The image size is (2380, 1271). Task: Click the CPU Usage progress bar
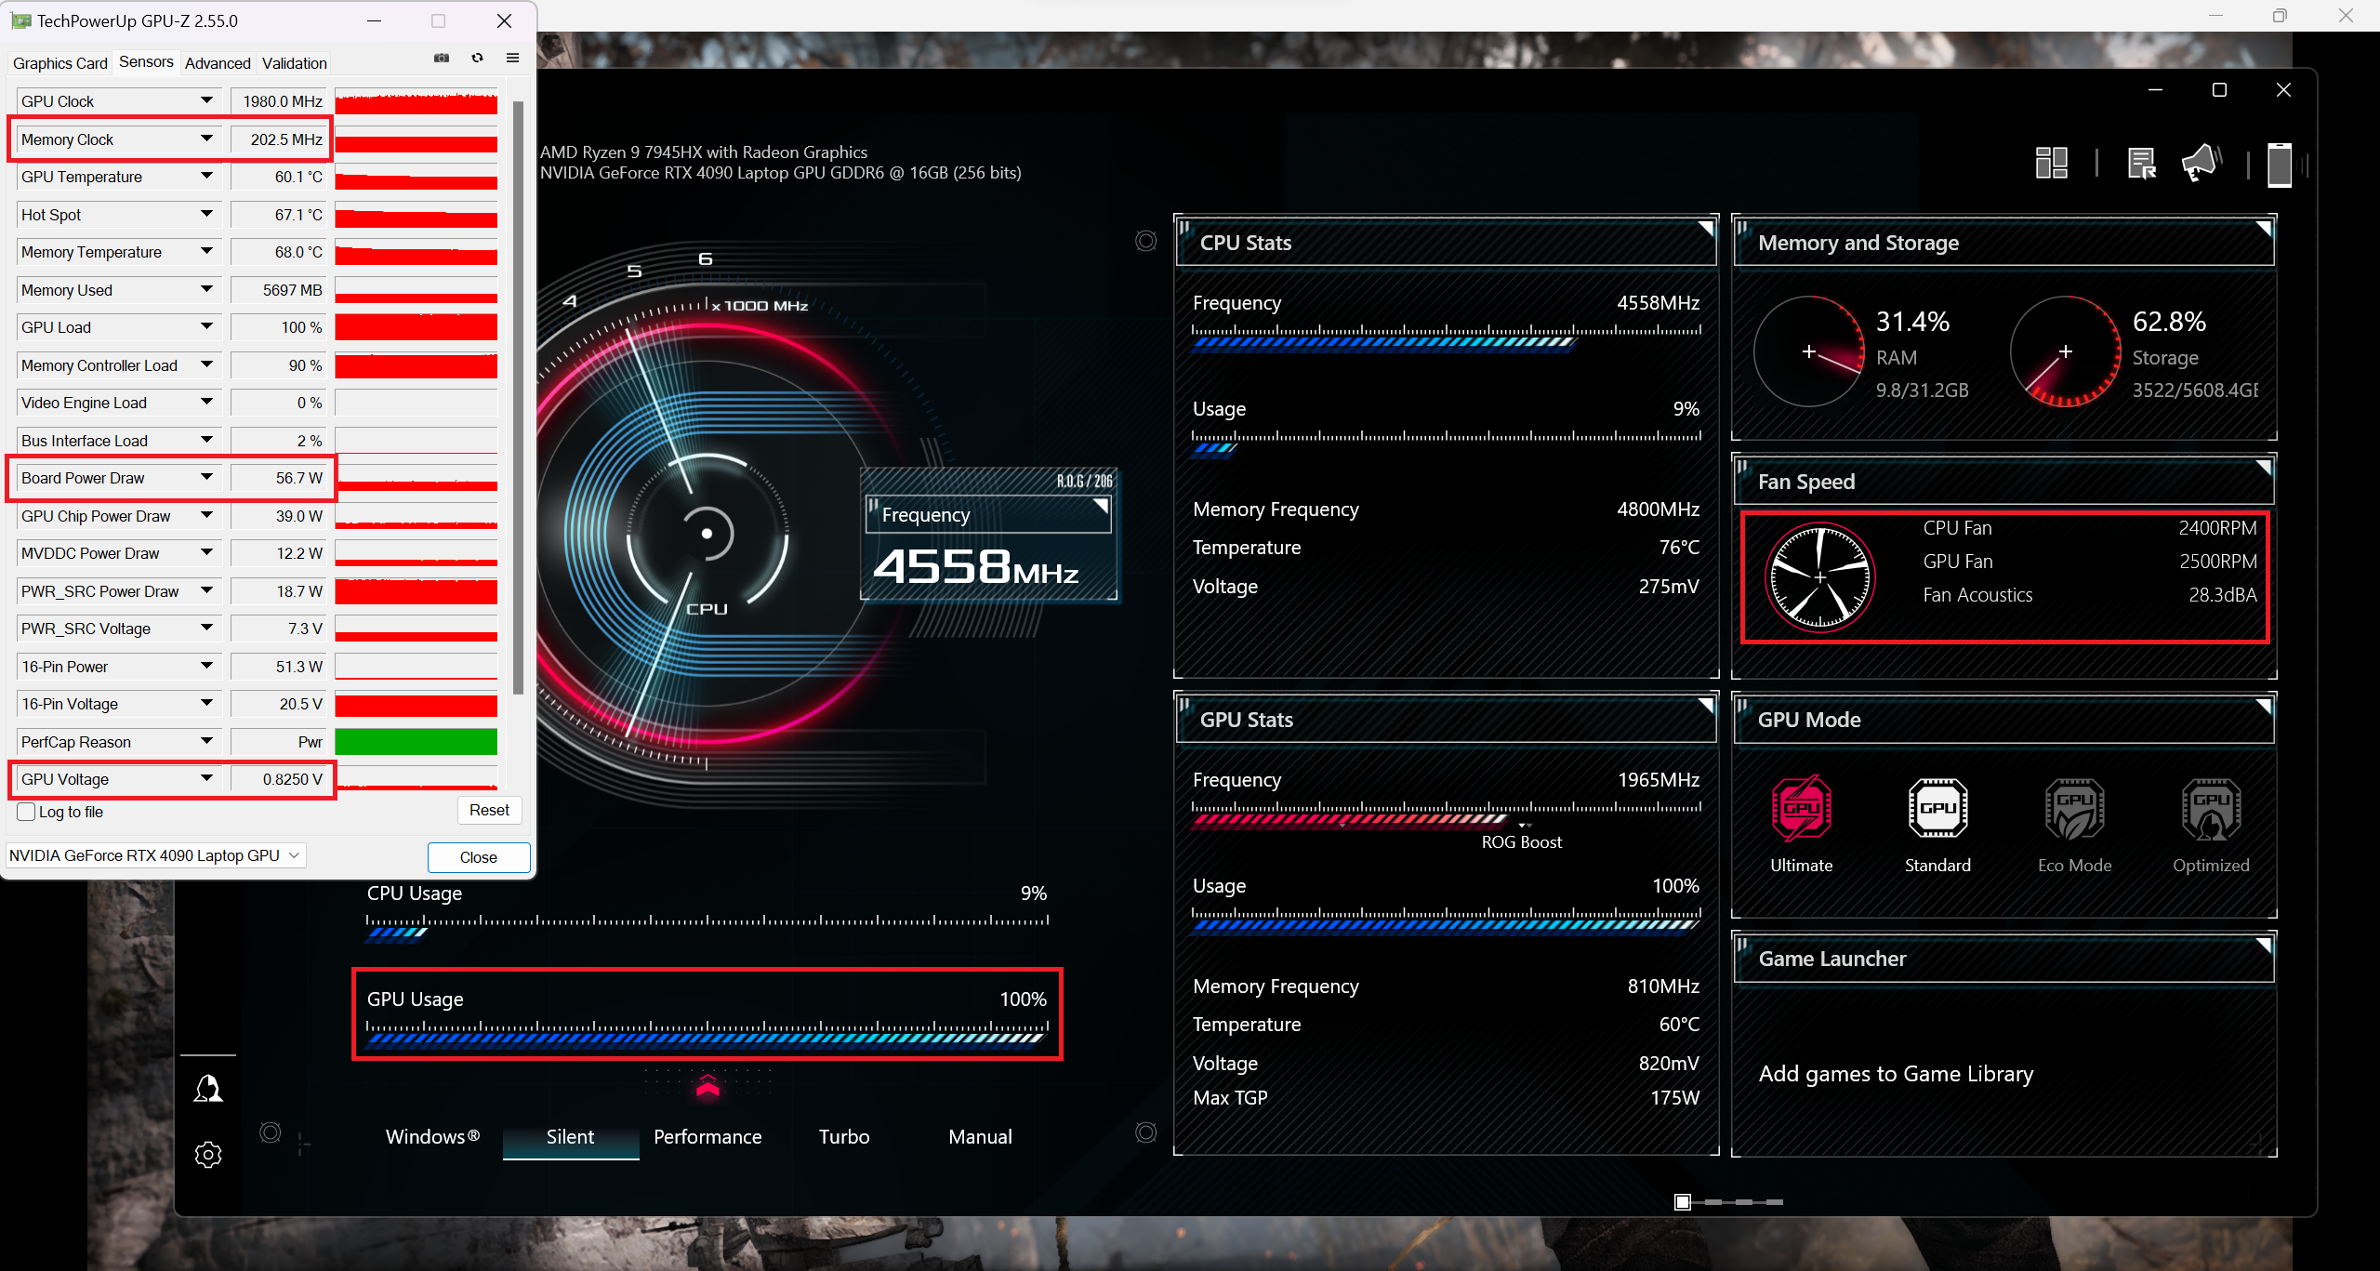[x=707, y=926]
